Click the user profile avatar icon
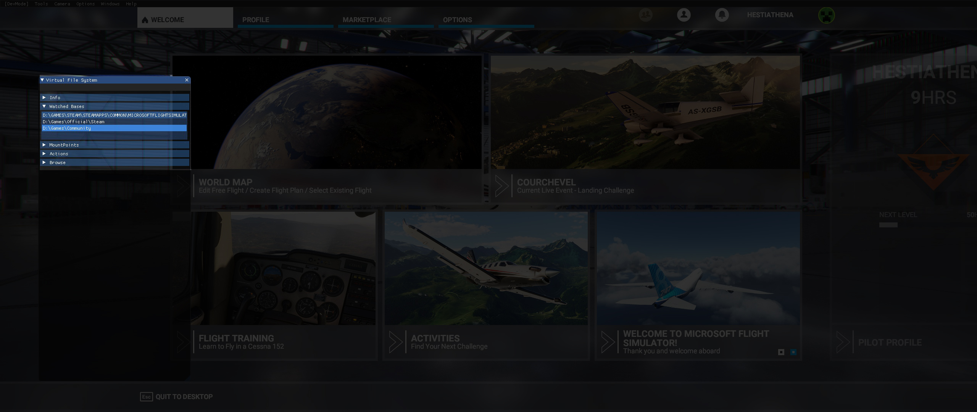This screenshot has width=977, height=412. (684, 15)
